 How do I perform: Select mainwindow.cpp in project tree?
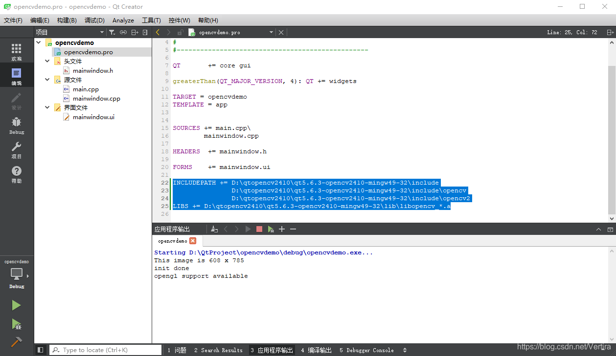pos(96,98)
